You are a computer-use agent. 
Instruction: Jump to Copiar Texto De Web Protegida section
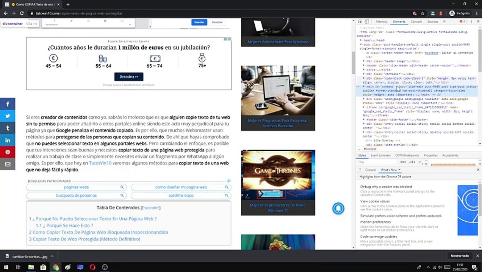click(x=85, y=239)
